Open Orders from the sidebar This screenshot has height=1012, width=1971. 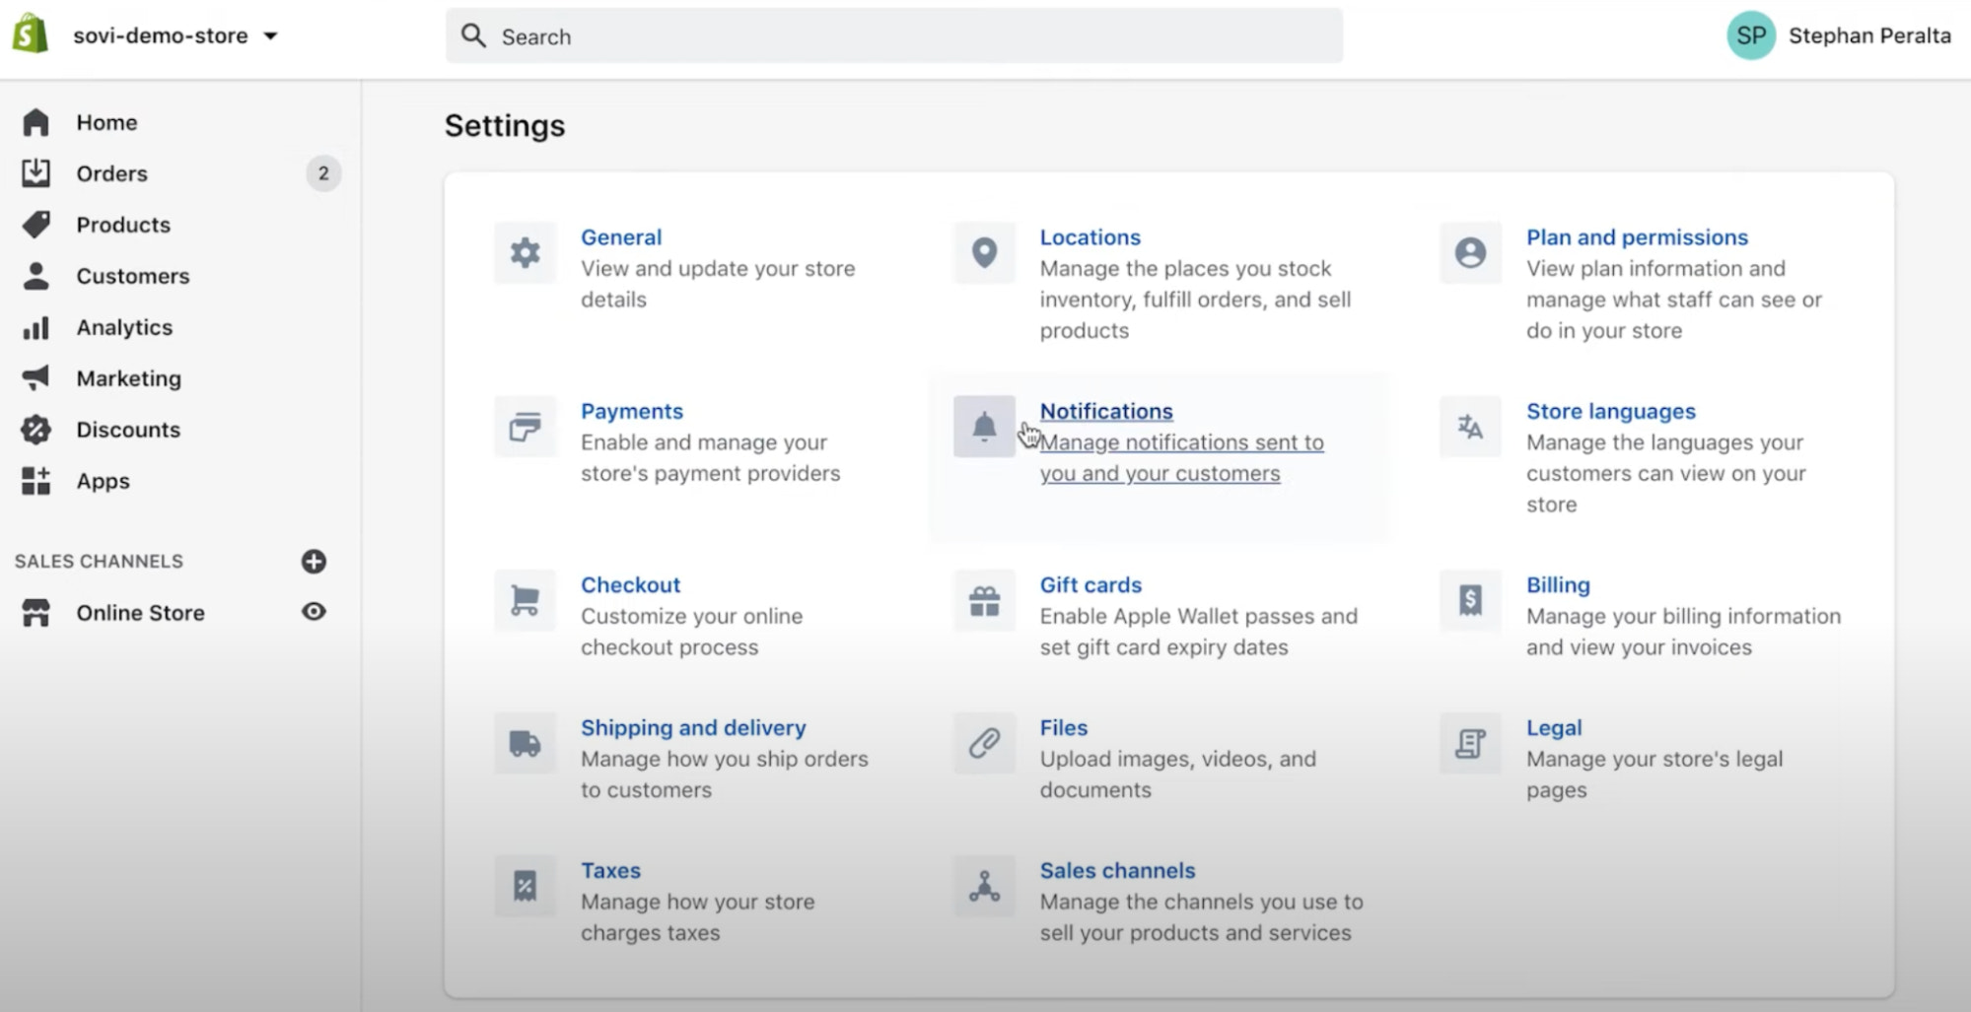pos(110,173)
